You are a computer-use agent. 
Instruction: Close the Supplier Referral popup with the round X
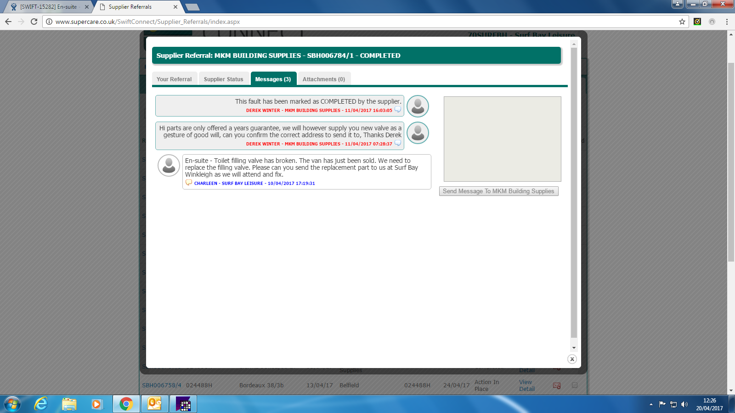572,359
